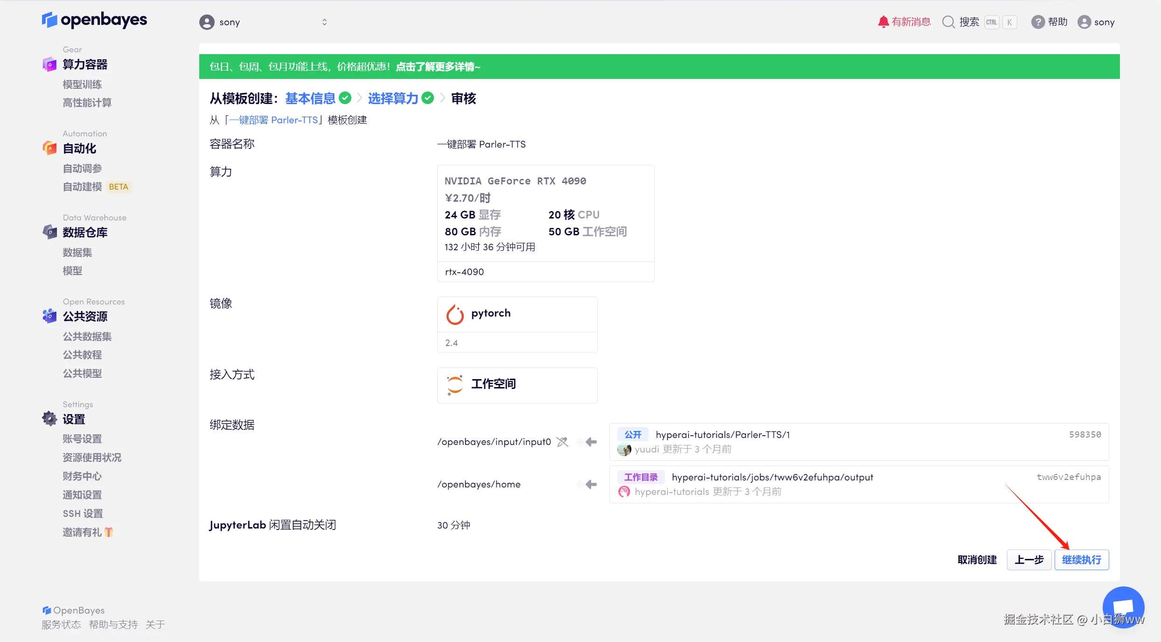Viewport: 1161px width, 642px height.
Task: Click the settings gear icon in sidebar
Action: (49, 419)
